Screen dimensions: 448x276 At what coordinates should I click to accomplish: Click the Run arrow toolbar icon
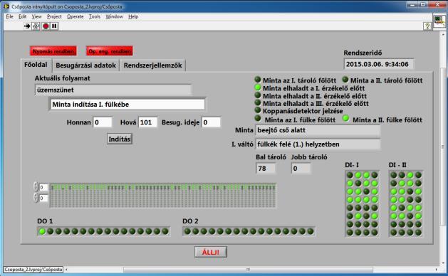[x=27, y=26]
